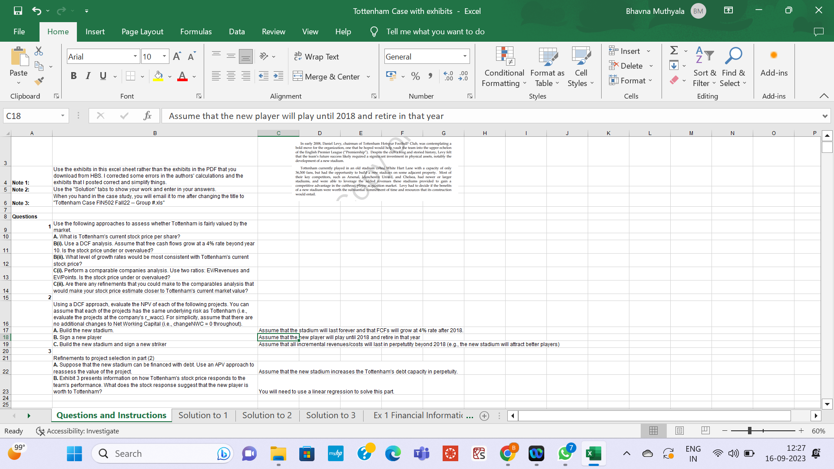Open WhatsApp from the taskbar

(x=565, y=454)
